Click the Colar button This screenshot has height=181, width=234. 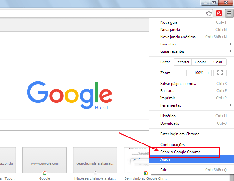coord(218,62)
